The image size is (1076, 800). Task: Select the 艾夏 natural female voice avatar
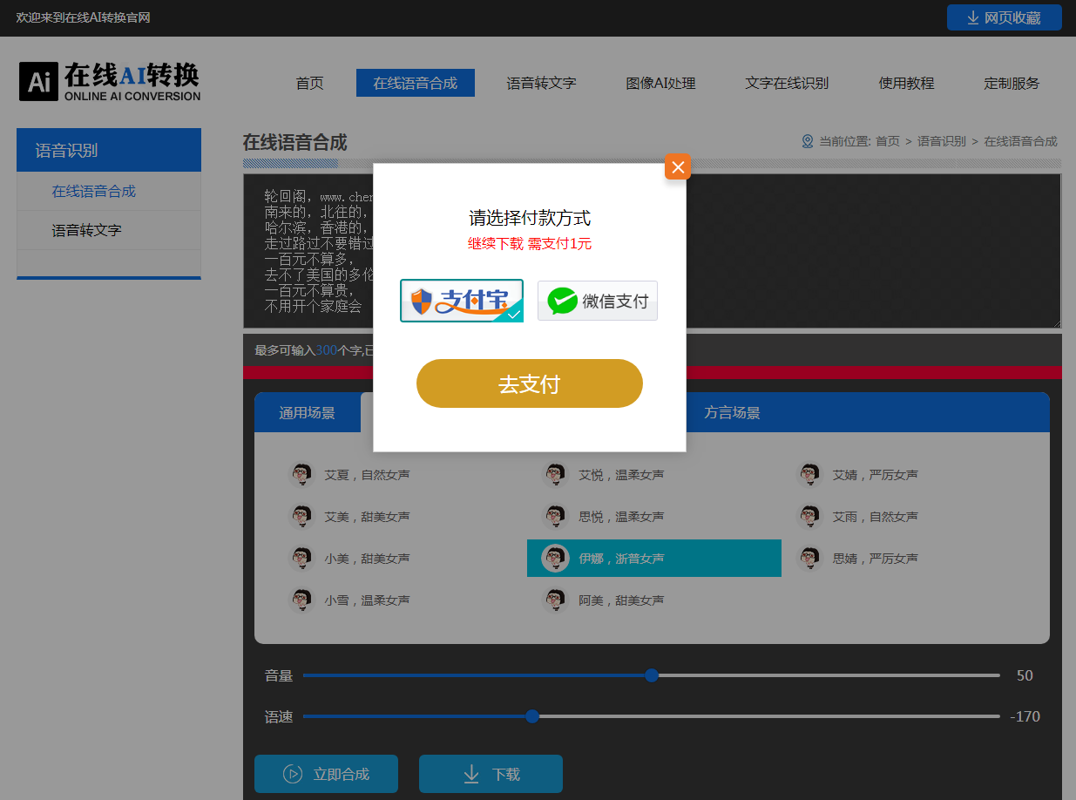[x=302, y=475]
